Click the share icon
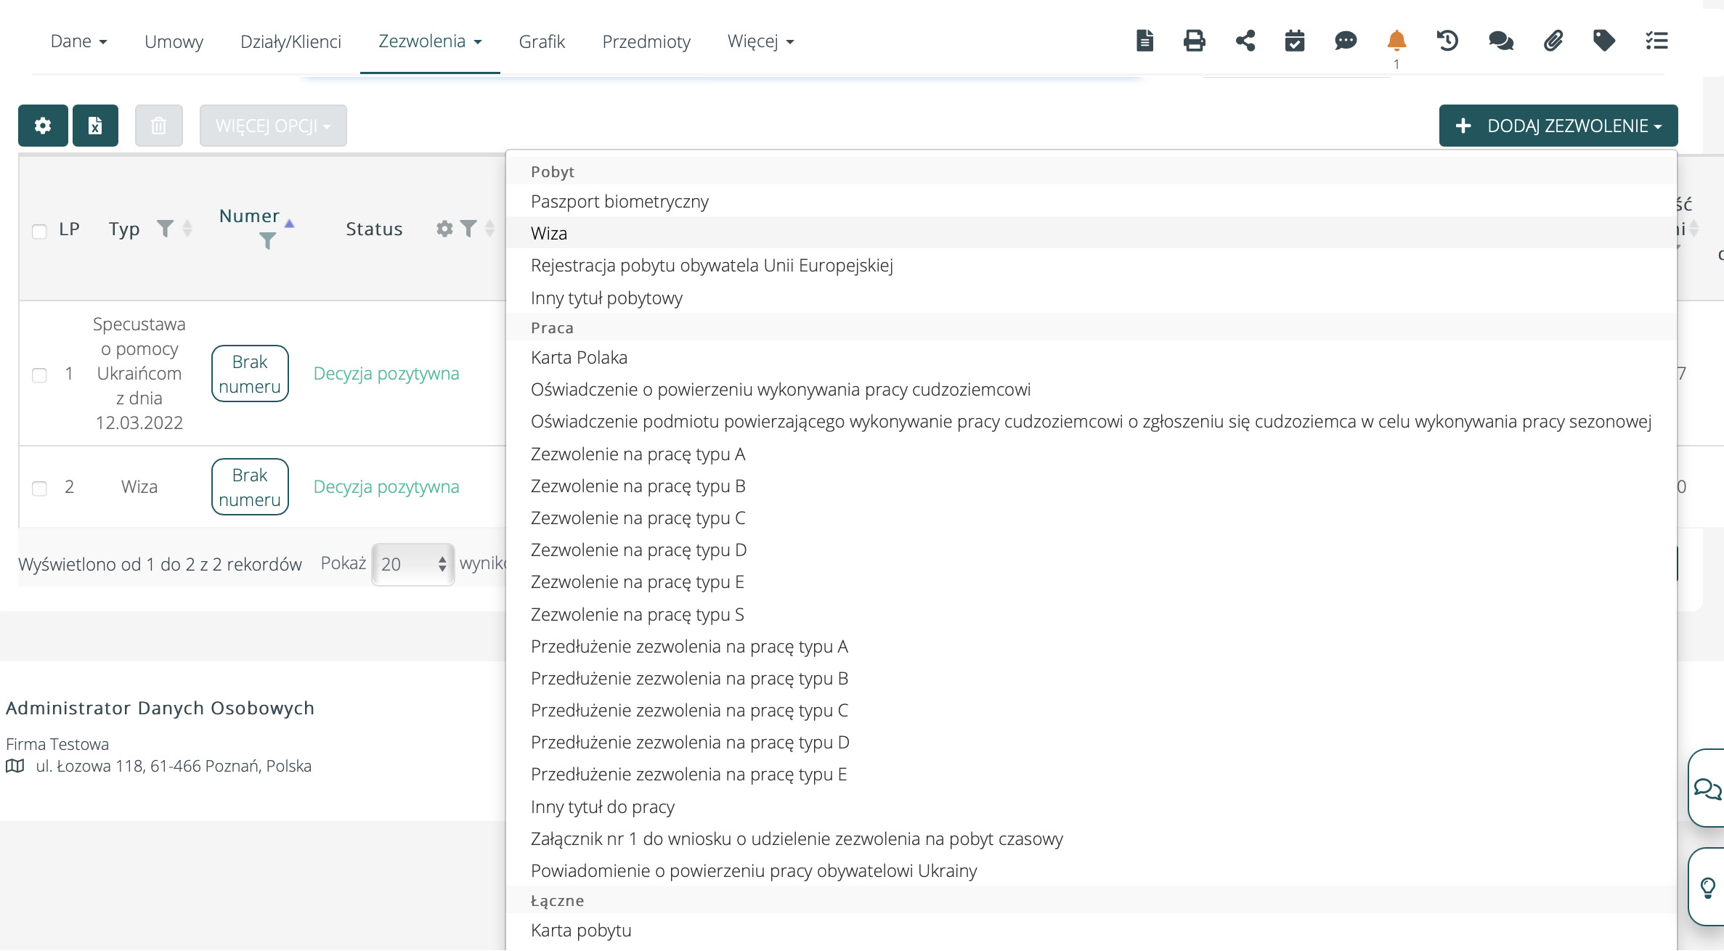This screenshot has width=1724, height=951. click(1245, 41)
